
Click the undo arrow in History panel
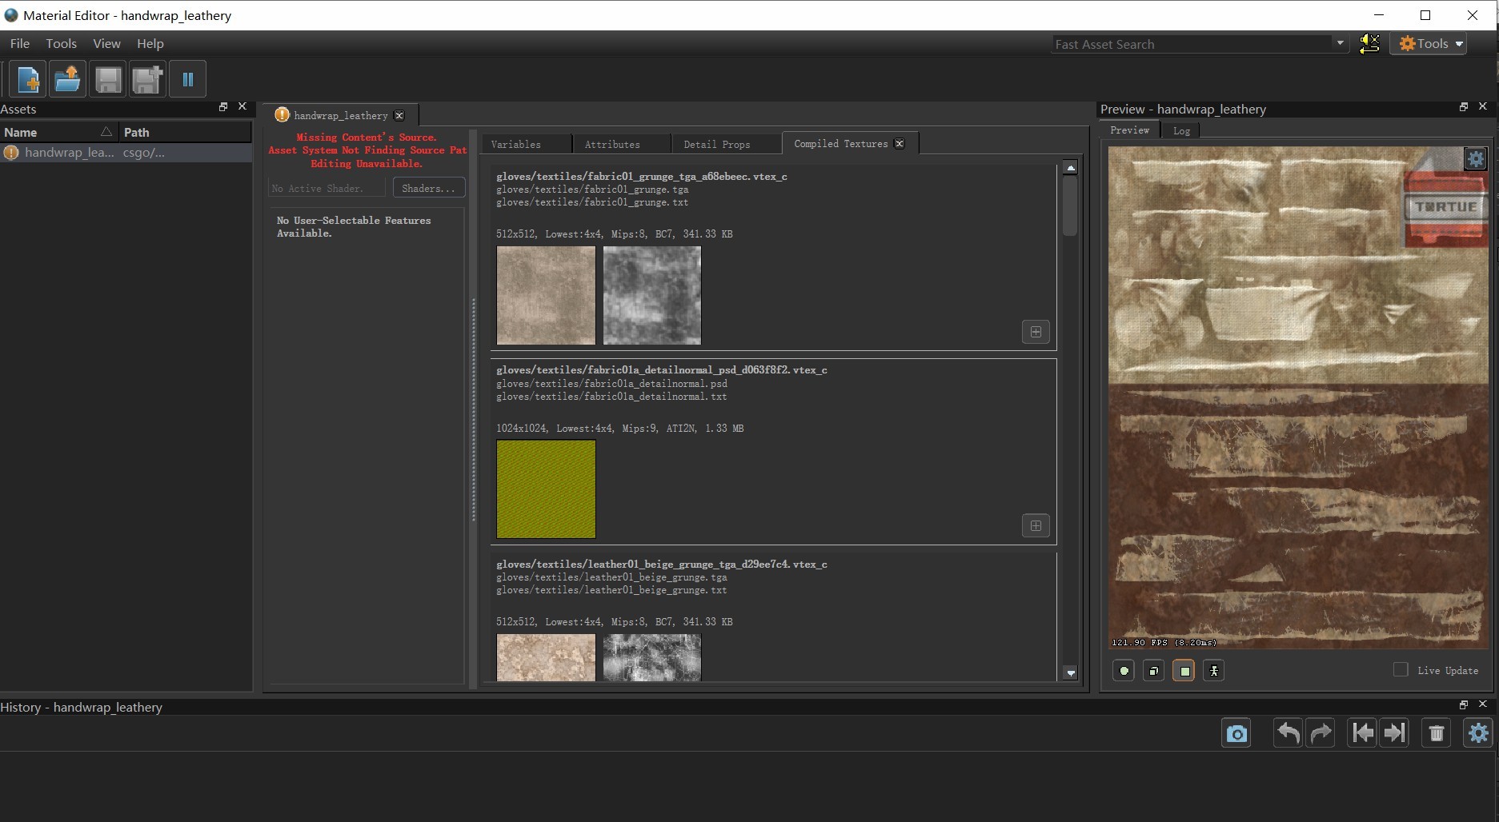click(x=1288, y=733)
